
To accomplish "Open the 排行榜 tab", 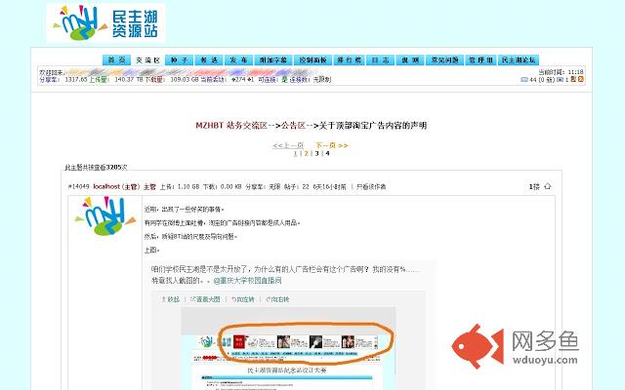I will [350, 59].
